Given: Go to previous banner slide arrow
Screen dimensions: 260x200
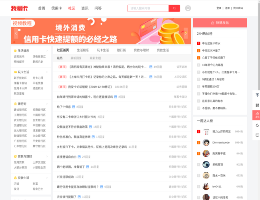Looking at the screenshot, I should click(x=16, y=33).
